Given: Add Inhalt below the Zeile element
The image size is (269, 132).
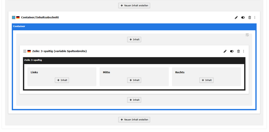Looking at the screenshot, I should 134,100.
